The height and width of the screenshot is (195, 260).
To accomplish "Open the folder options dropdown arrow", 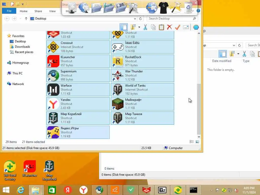I will pos(139,27).
